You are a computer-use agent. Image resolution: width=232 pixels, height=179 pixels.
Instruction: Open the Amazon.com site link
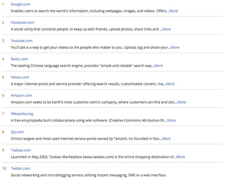pyautogui.click(x=21, y=96)
